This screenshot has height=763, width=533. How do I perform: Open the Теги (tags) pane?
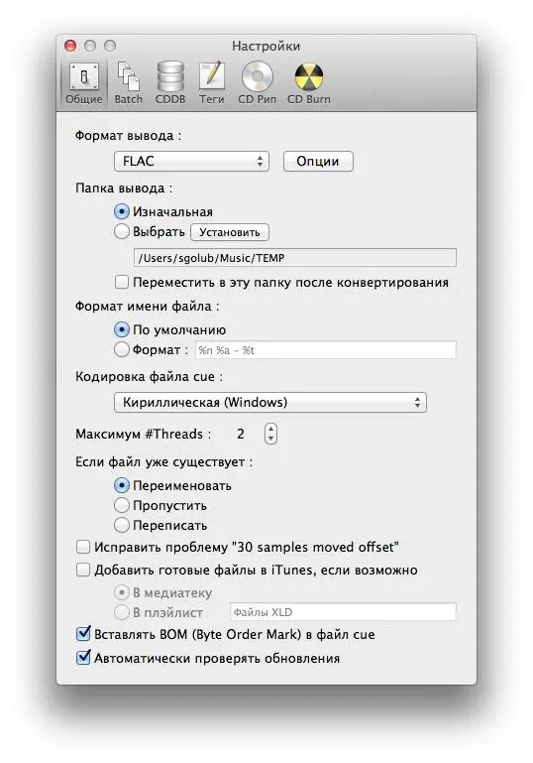click(x=212, y=83)
